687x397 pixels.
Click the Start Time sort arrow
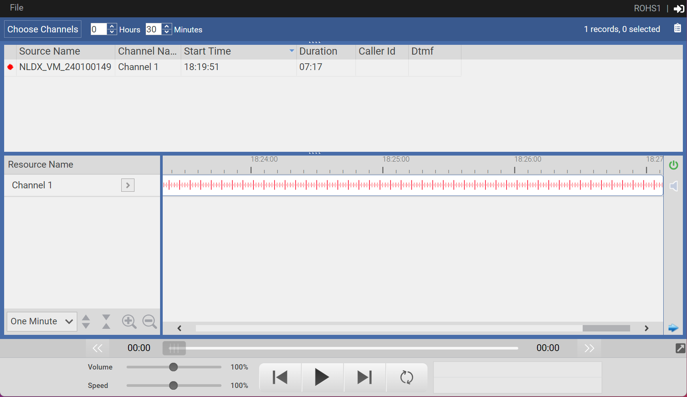(292, 51)
